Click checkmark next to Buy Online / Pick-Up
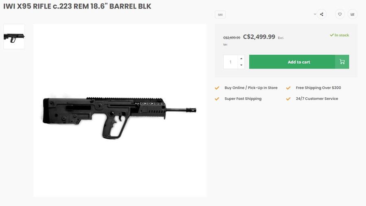The height and width of the screenshot is (206, 366). pos(217,88)
